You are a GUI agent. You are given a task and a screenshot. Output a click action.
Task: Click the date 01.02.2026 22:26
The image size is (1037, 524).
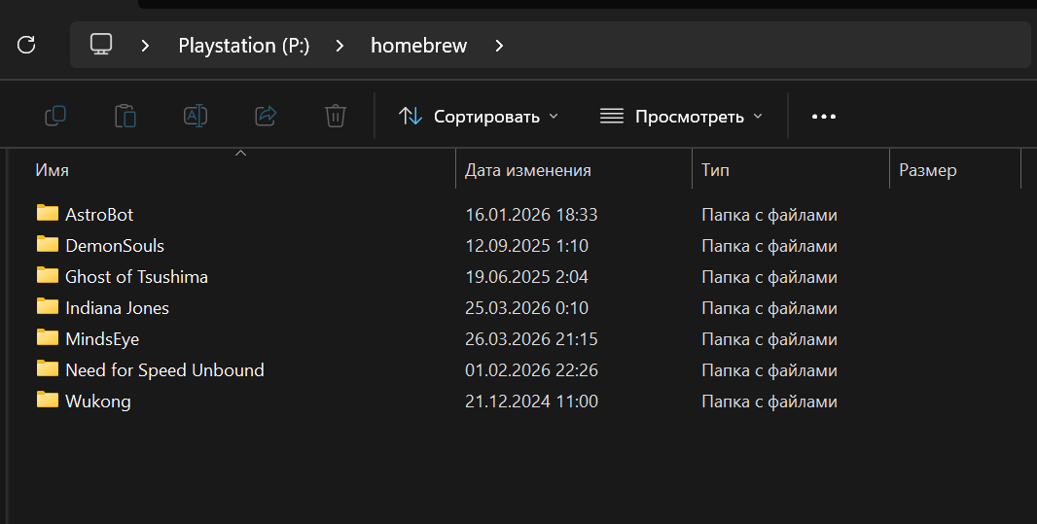[532, 369]
